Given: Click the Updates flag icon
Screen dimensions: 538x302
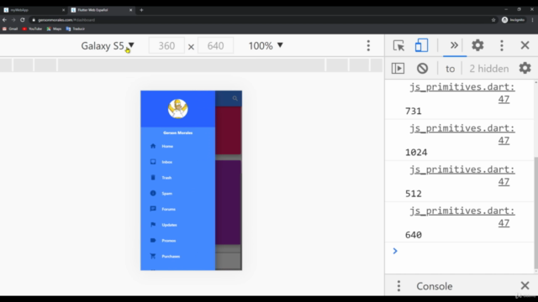Looking at the screenshot, I should pos(153,225).
